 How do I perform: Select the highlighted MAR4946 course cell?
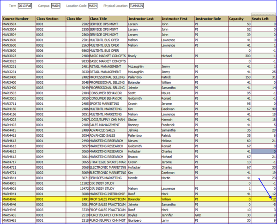pos(19,199)
